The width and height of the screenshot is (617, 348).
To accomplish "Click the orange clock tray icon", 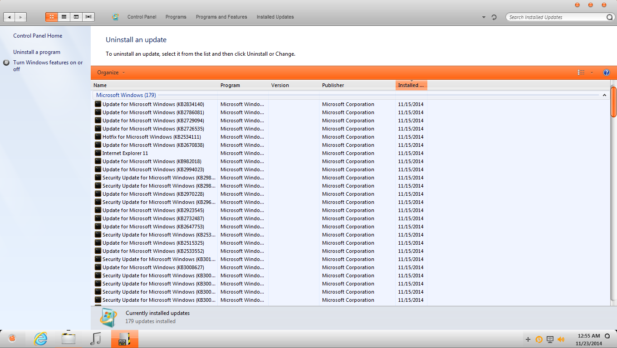I will click(539, 339).
